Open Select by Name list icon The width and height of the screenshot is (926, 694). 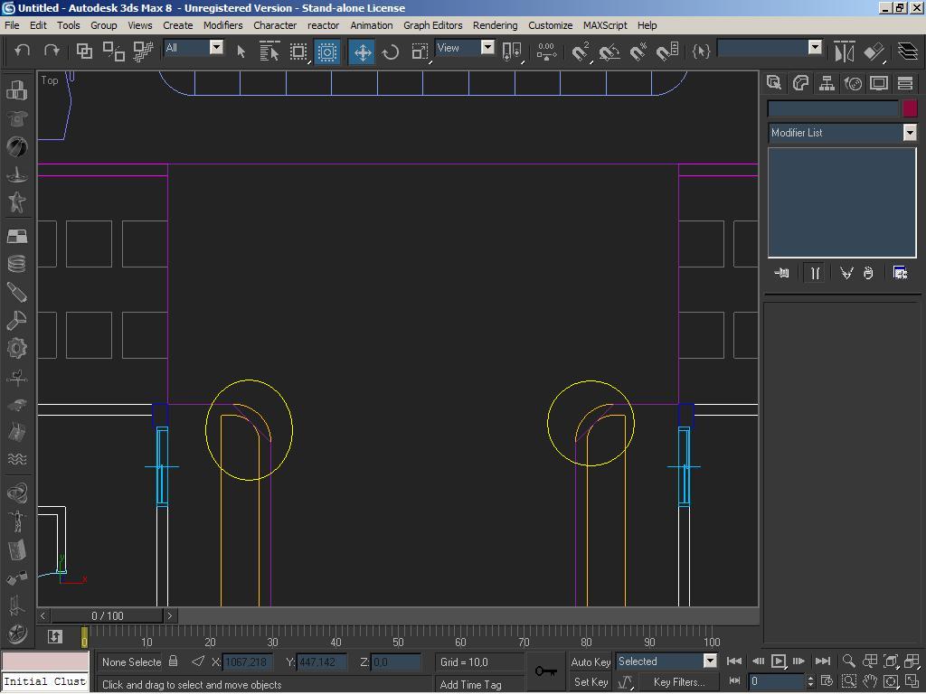[269, 52]
